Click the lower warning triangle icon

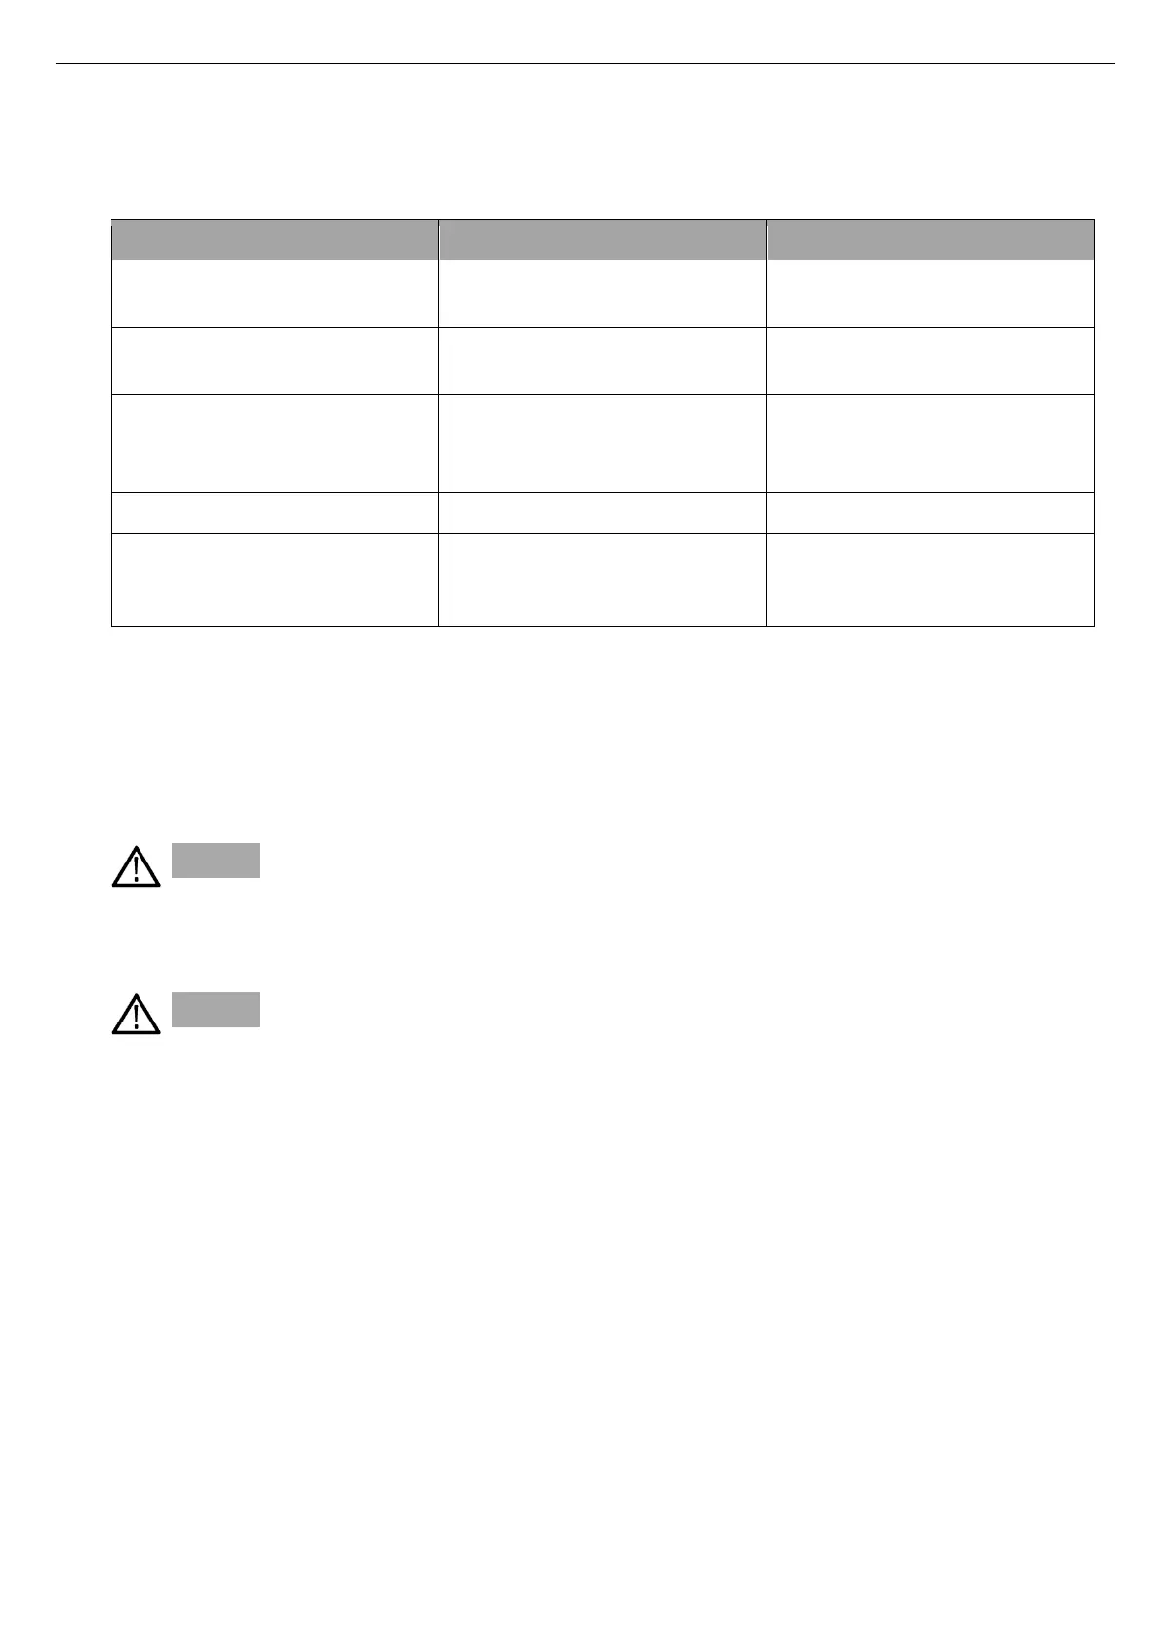(136, 1015)
